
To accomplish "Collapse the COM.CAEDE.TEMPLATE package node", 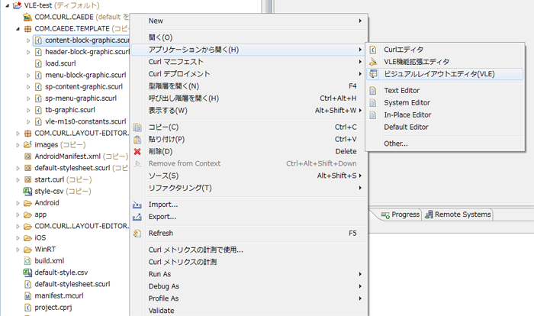I will click(17, 28).
